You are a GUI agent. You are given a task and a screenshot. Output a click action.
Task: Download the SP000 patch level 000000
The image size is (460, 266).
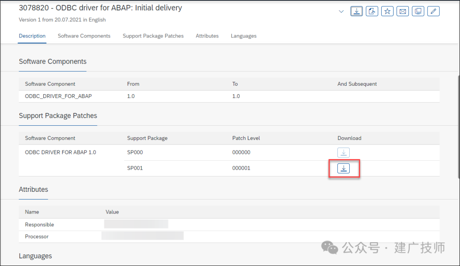(x=343, y=152)
